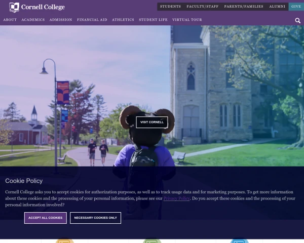Visit the Alumni page
The height and width of the screenshot is (243, 304).
pyautogui.click(x=277, y=7)
